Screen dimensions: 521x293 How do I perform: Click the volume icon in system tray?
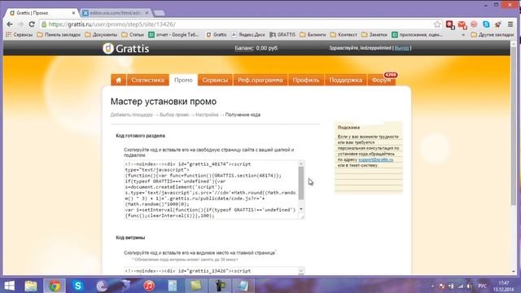coord(469,286)
